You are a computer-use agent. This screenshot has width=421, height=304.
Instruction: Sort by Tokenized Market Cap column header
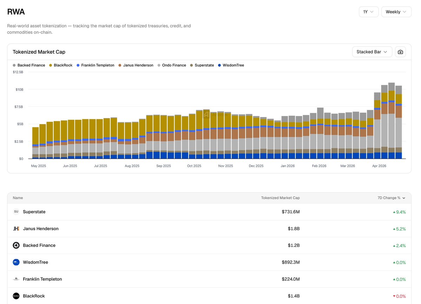tap(280, 198)
